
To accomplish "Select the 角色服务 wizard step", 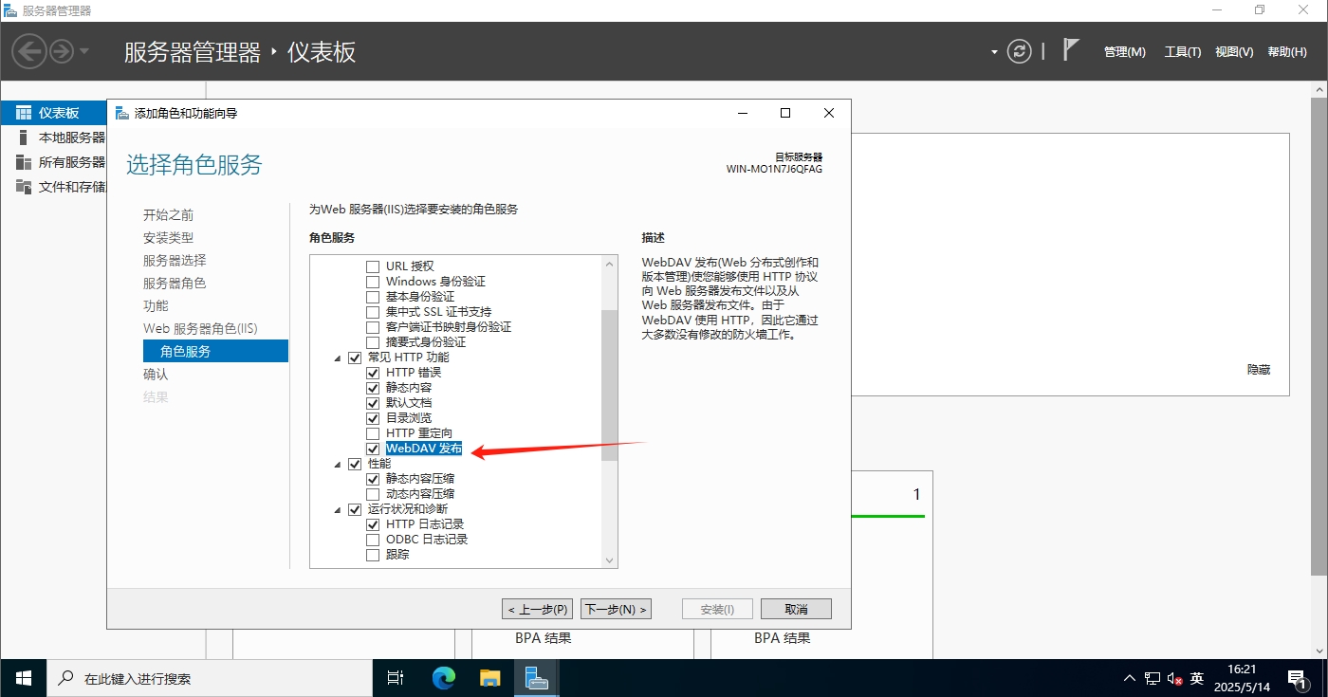I will pos(215,351).
